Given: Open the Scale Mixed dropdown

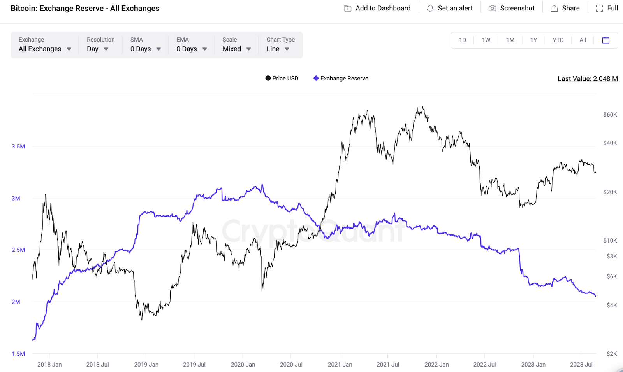Looking at the screenshot, I should click(236, 49).
